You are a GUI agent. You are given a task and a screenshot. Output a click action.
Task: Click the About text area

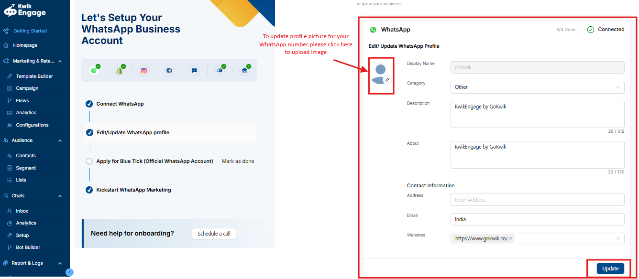537,154
